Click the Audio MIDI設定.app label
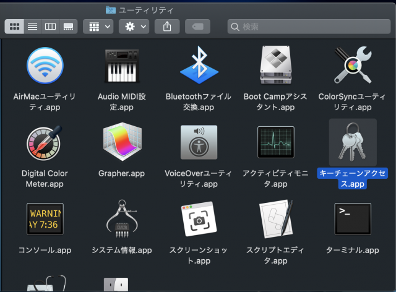Screen dimensions: 396x292 122,102
